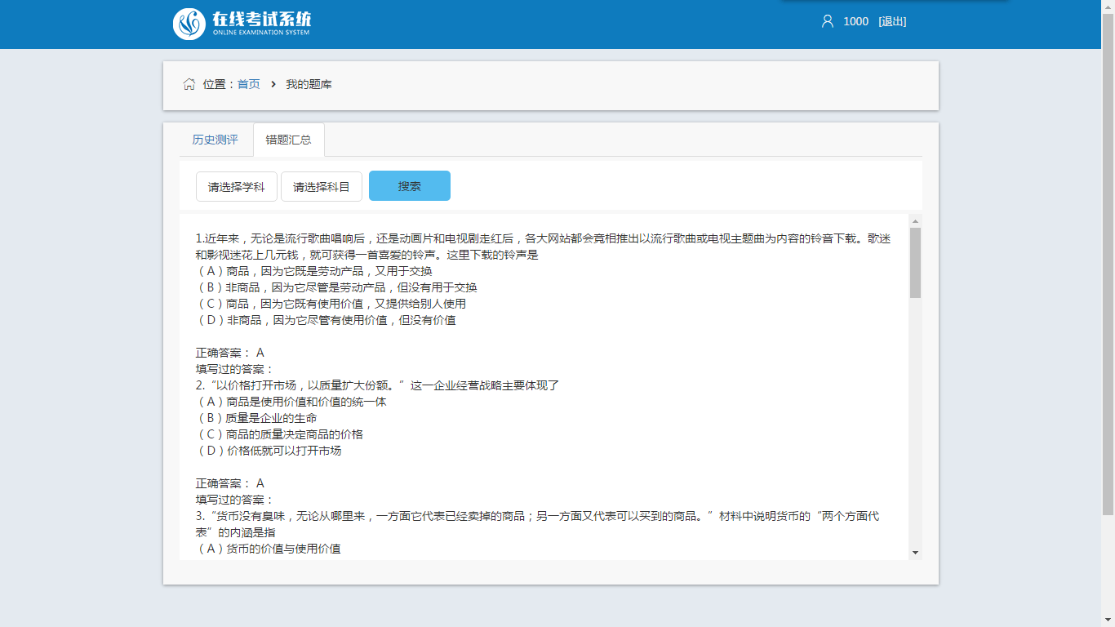Click the breadcrumb chevron before 我的题库
The width and height of the screenshot is (1115, 627).
point(273,84)
